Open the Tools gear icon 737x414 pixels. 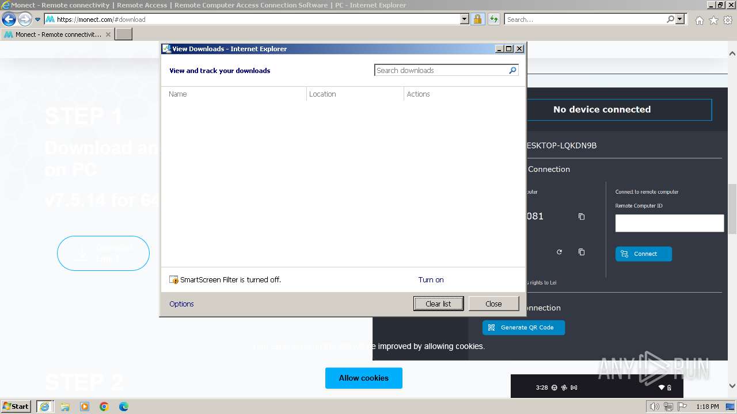tap(728, 20)
